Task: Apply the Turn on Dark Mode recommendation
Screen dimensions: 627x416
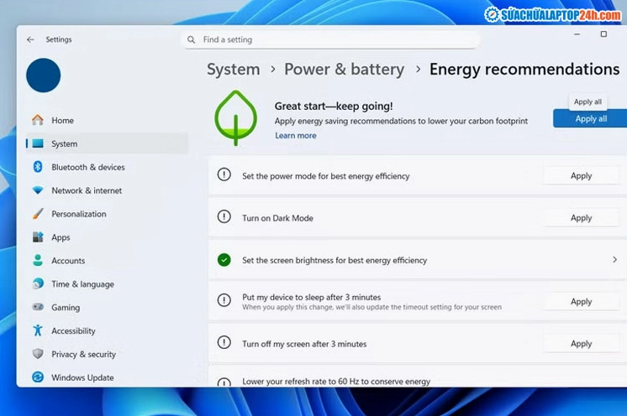Action: click(x=581, y=218)
